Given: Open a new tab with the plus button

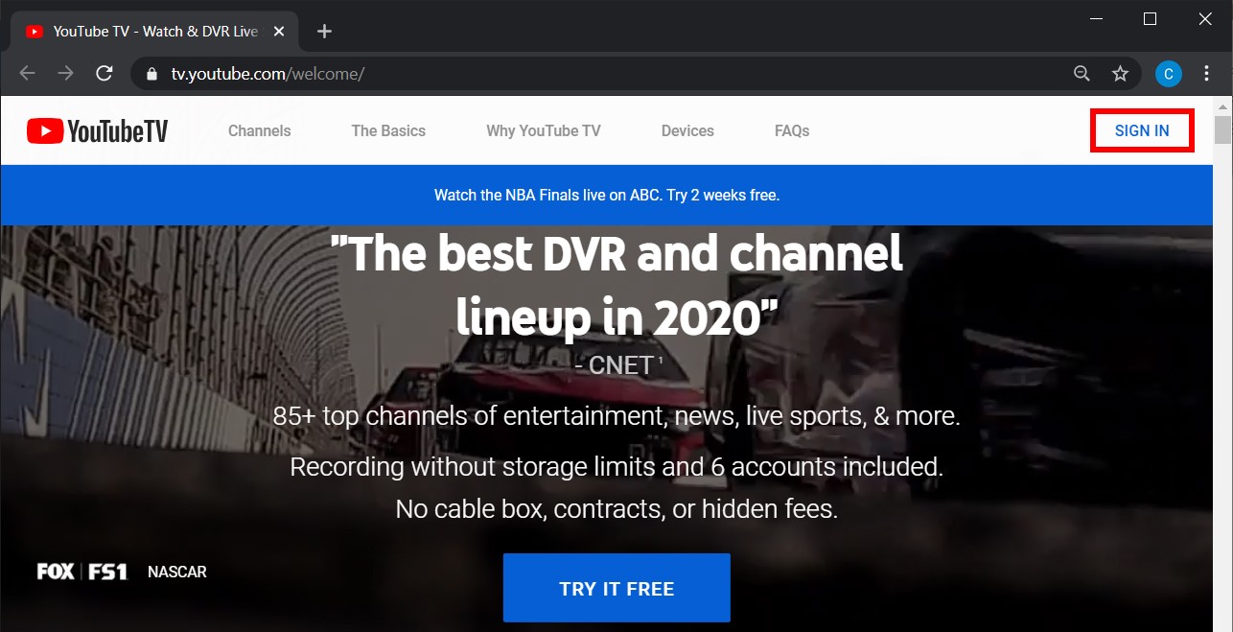Looking at the screenshot, I should (x=324, y=32).
